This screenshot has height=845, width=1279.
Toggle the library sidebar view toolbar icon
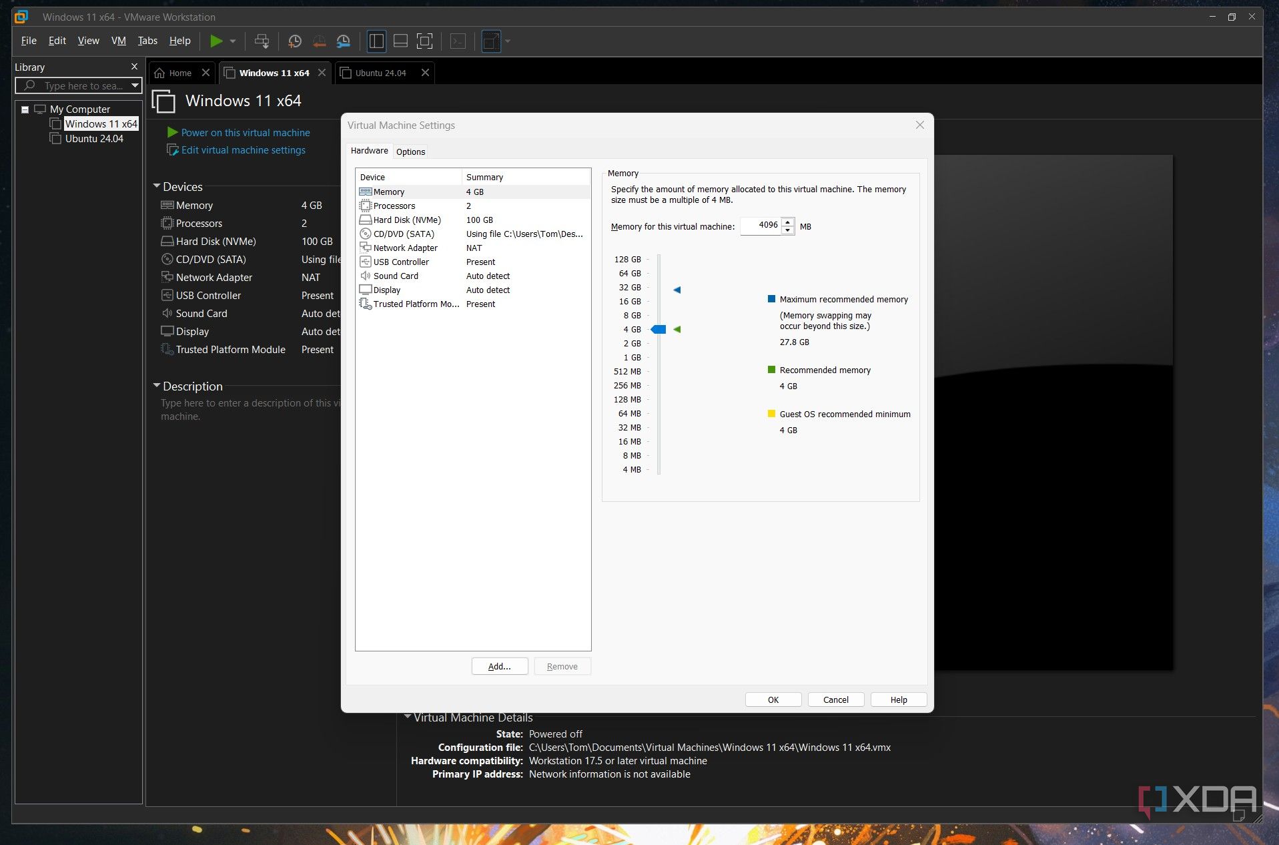(376, 41)
